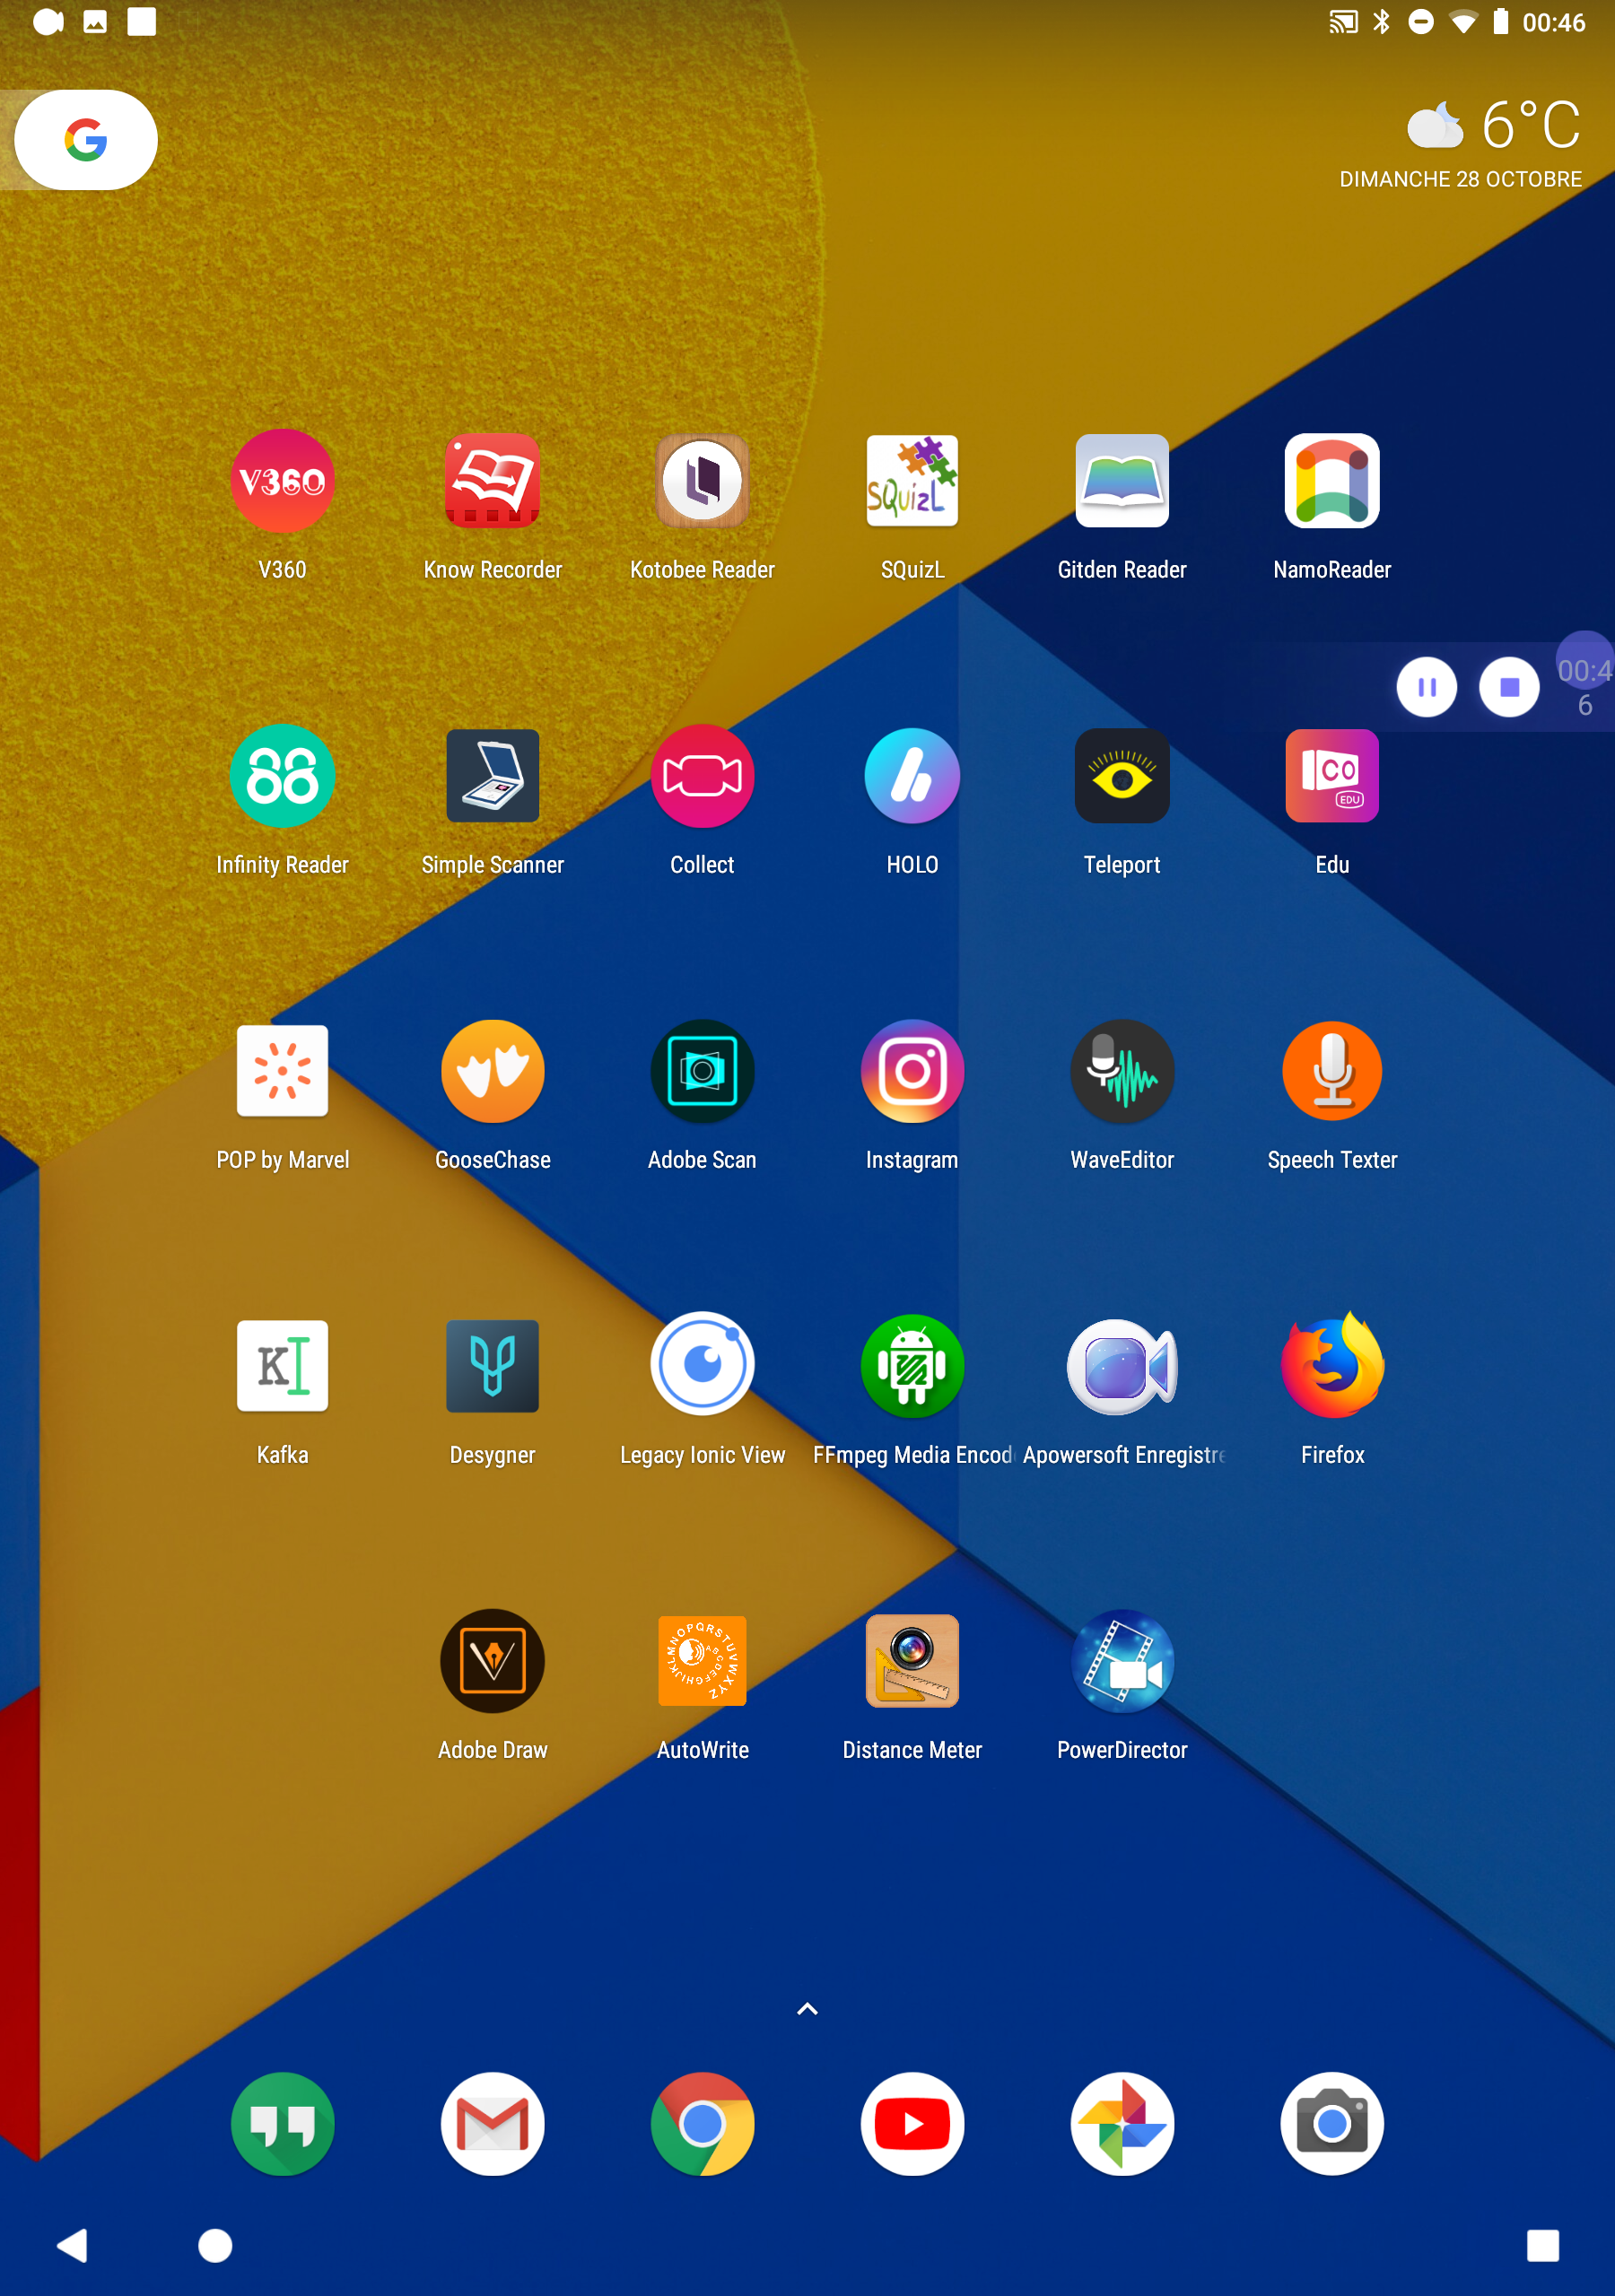
Task: Open Adobe Draw
Action: 493,1661
